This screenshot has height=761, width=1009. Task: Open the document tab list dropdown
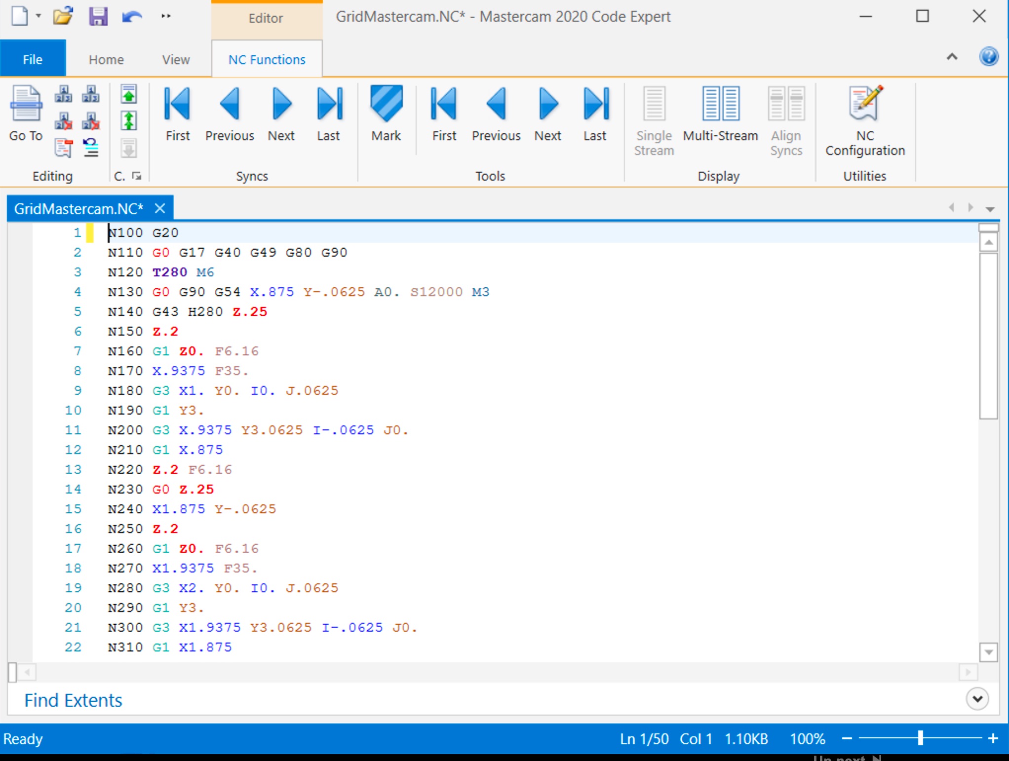click(x=990, y=209)
